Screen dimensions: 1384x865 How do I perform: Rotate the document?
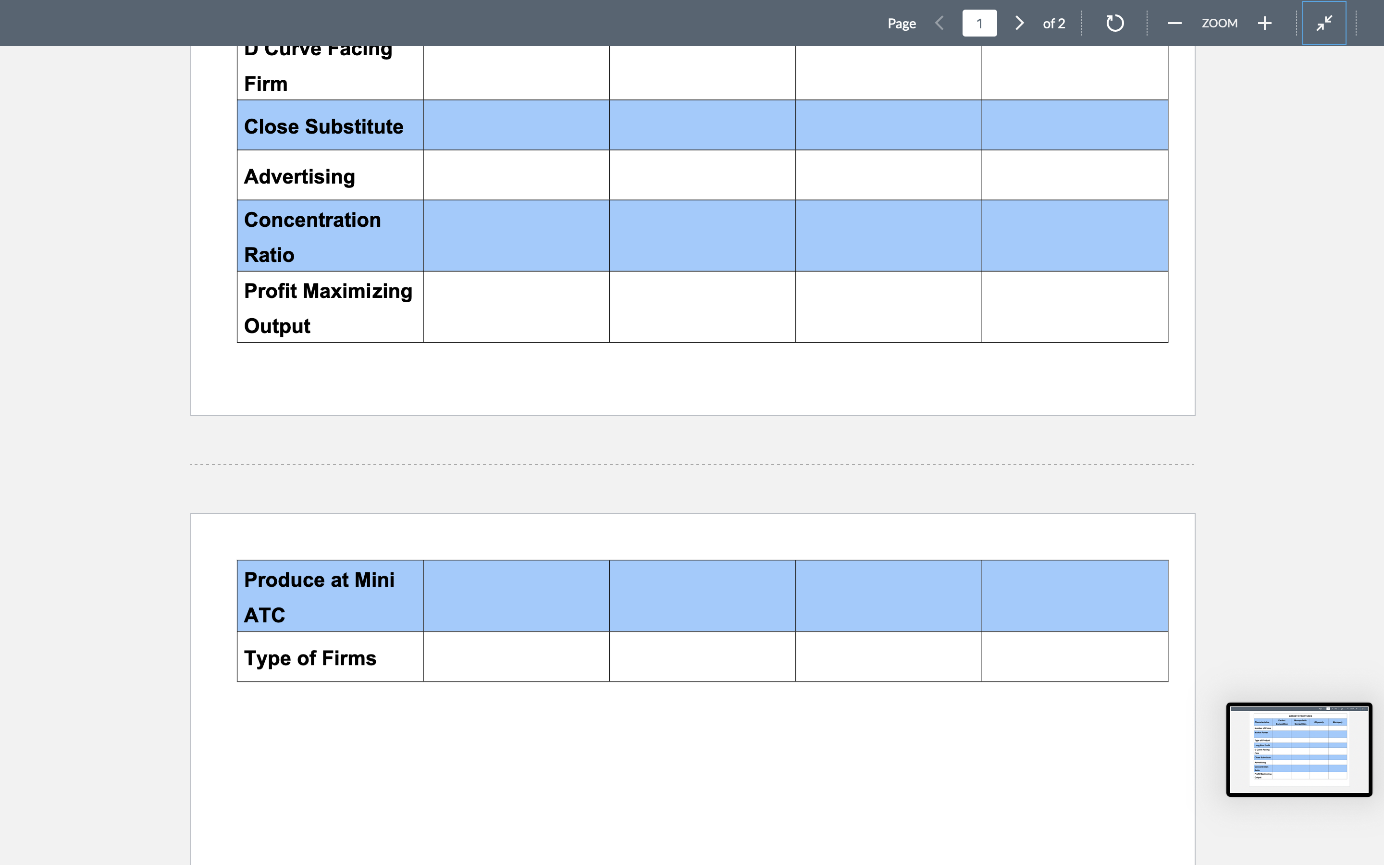(1114, 23)
